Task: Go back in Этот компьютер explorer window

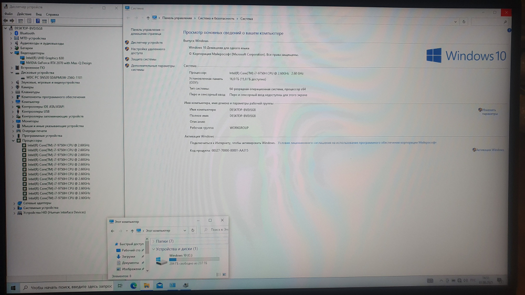Action: [x=112, y=231]
